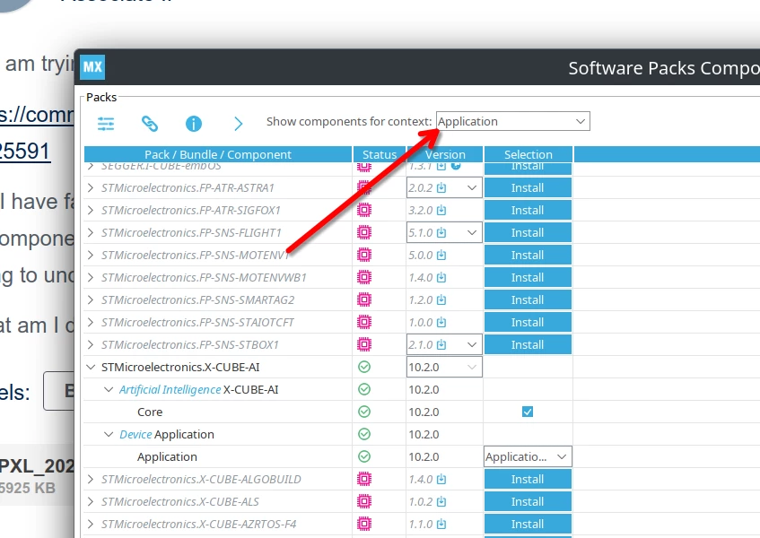Click the download icon beside version 3.2.0

click(x=441, y=210)
